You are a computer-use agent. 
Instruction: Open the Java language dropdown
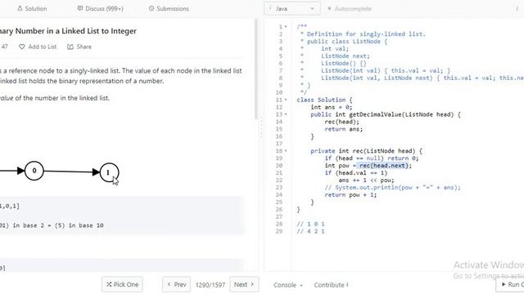click(292, 9)
